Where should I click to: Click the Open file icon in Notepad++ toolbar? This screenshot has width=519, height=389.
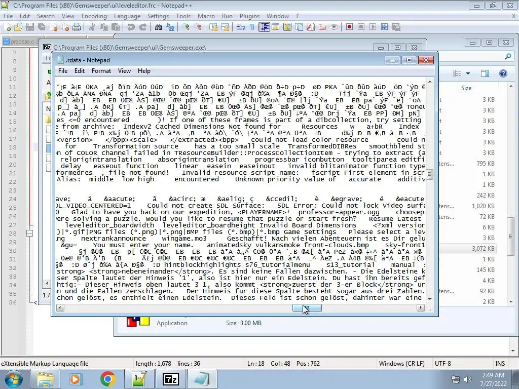click(18, 27)
